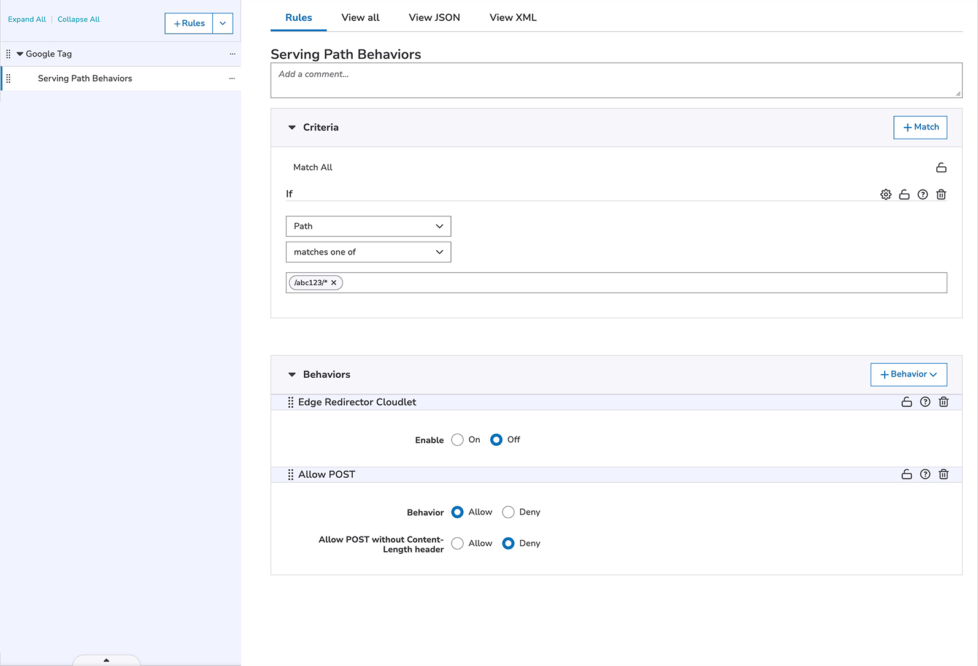Open help for the If criterion

click(x=922, y=194)
